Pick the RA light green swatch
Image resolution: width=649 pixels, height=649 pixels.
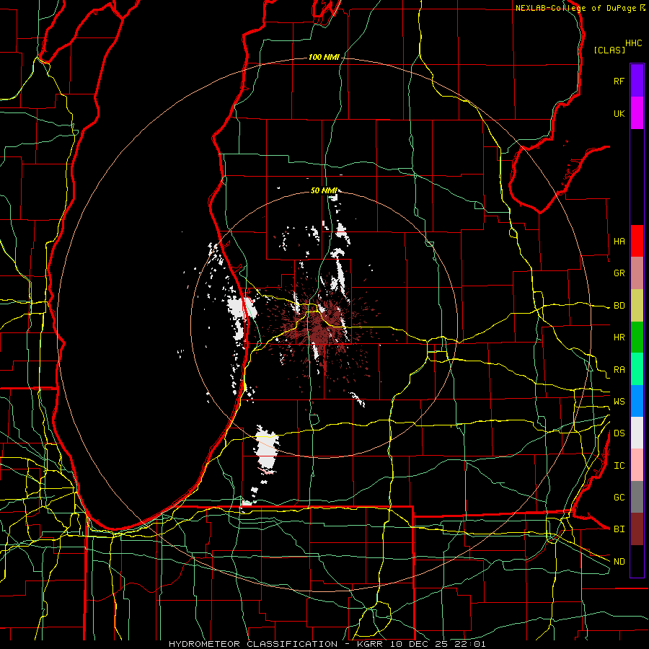637,369
